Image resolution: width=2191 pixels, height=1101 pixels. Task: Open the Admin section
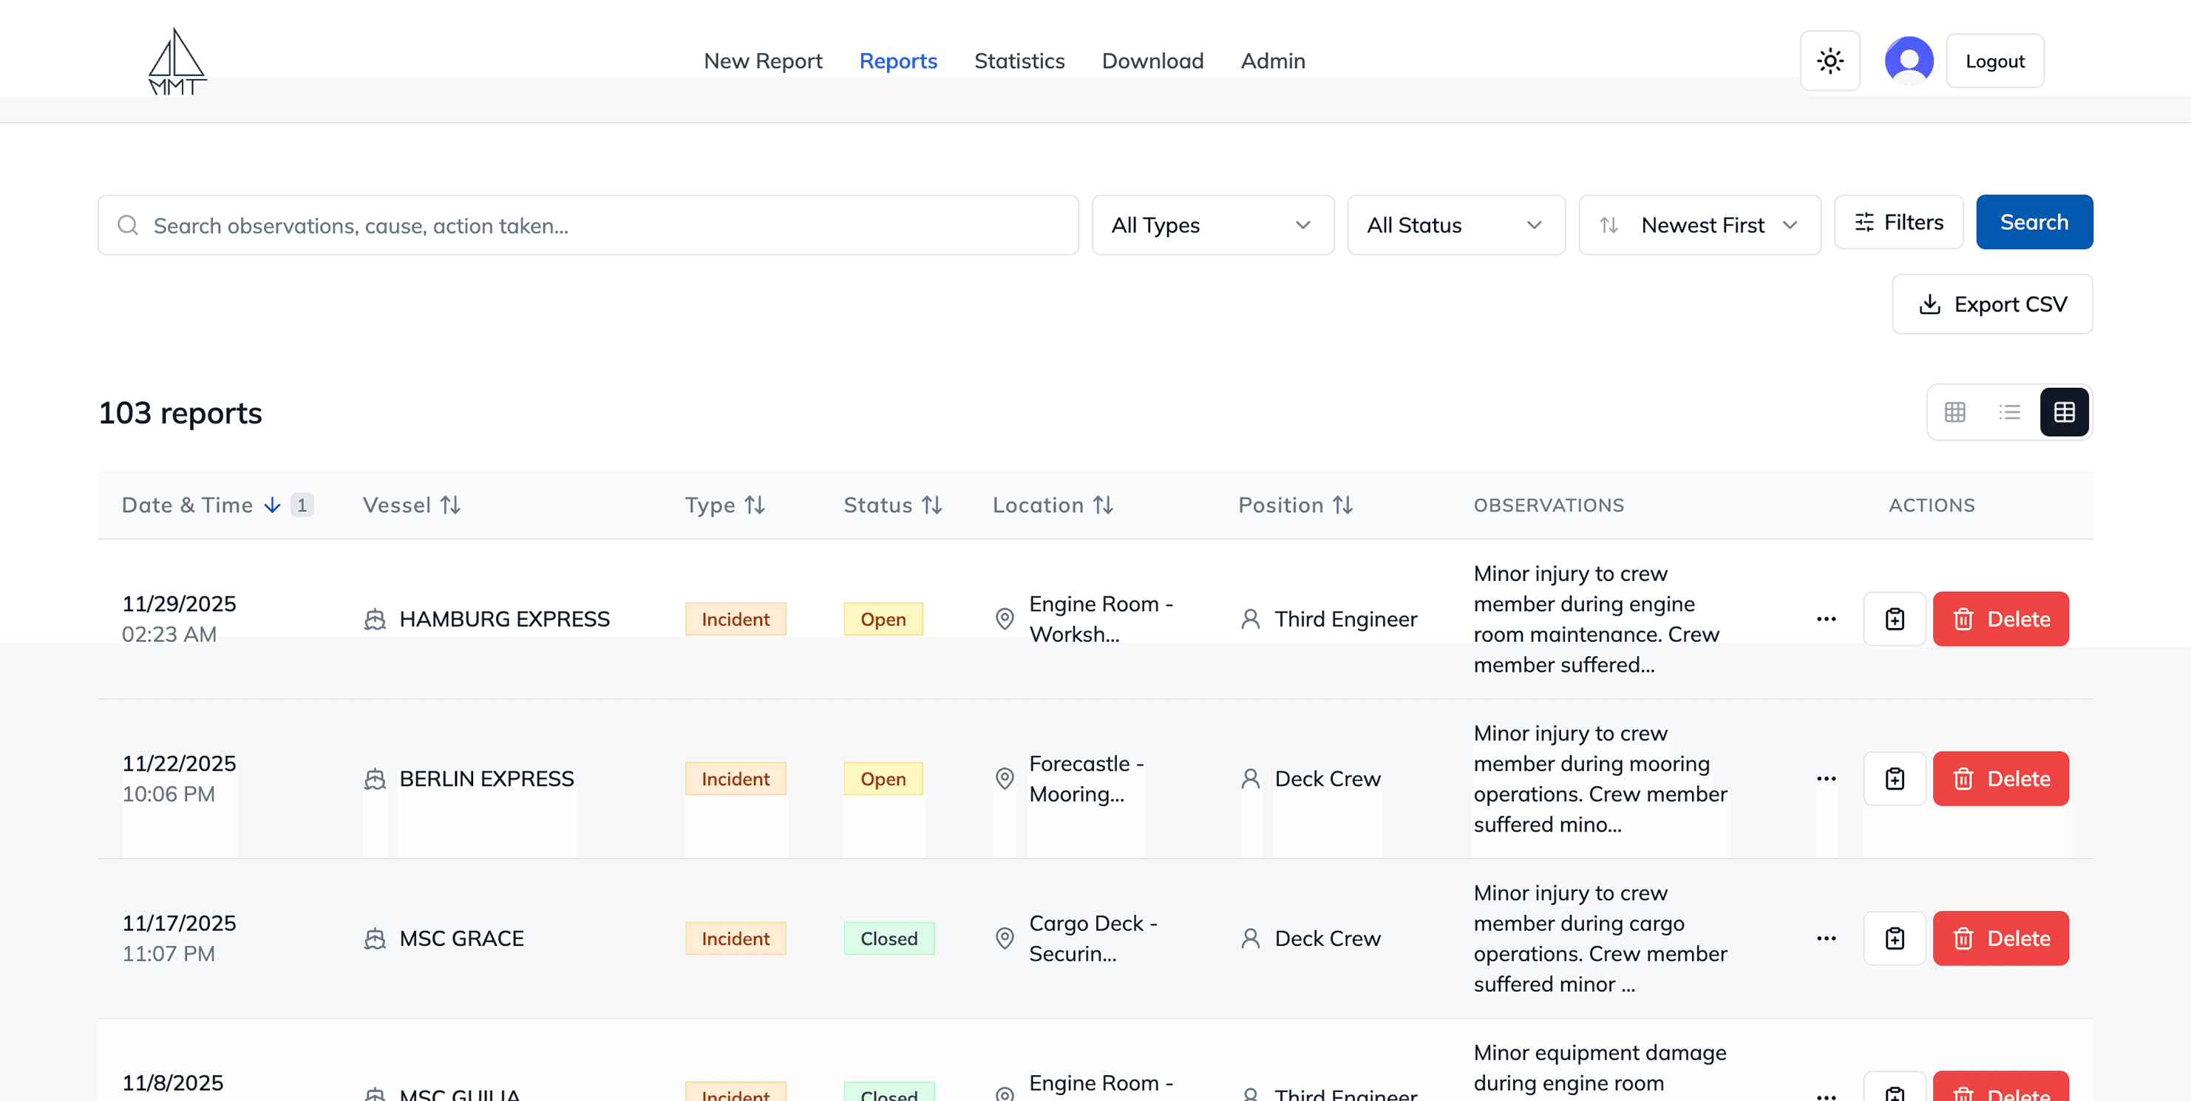click(x=1272, y=61)
